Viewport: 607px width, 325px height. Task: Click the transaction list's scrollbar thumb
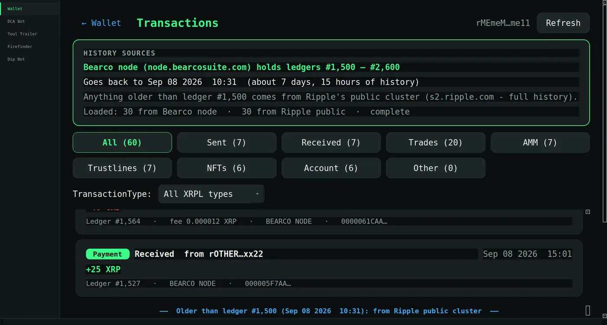pyautogui.click(x=588, y=310)
